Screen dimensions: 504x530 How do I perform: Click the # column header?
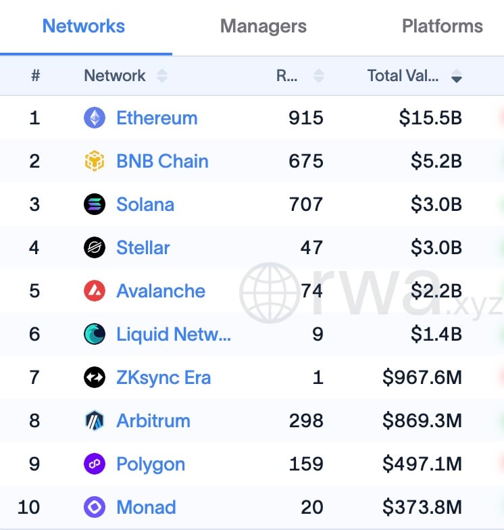coord(35,76)
